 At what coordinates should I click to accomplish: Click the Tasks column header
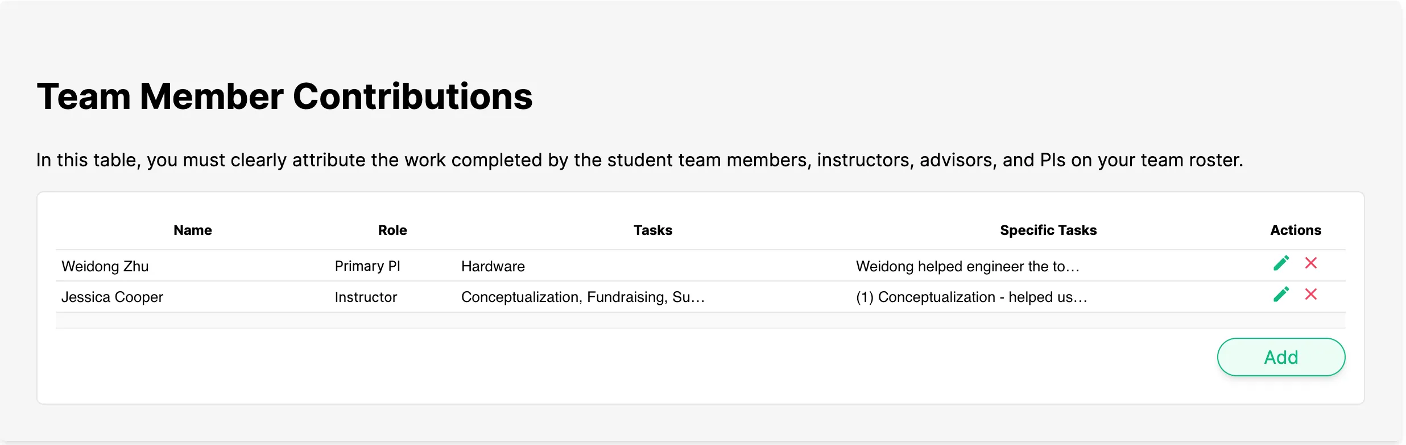coord(653,230)
